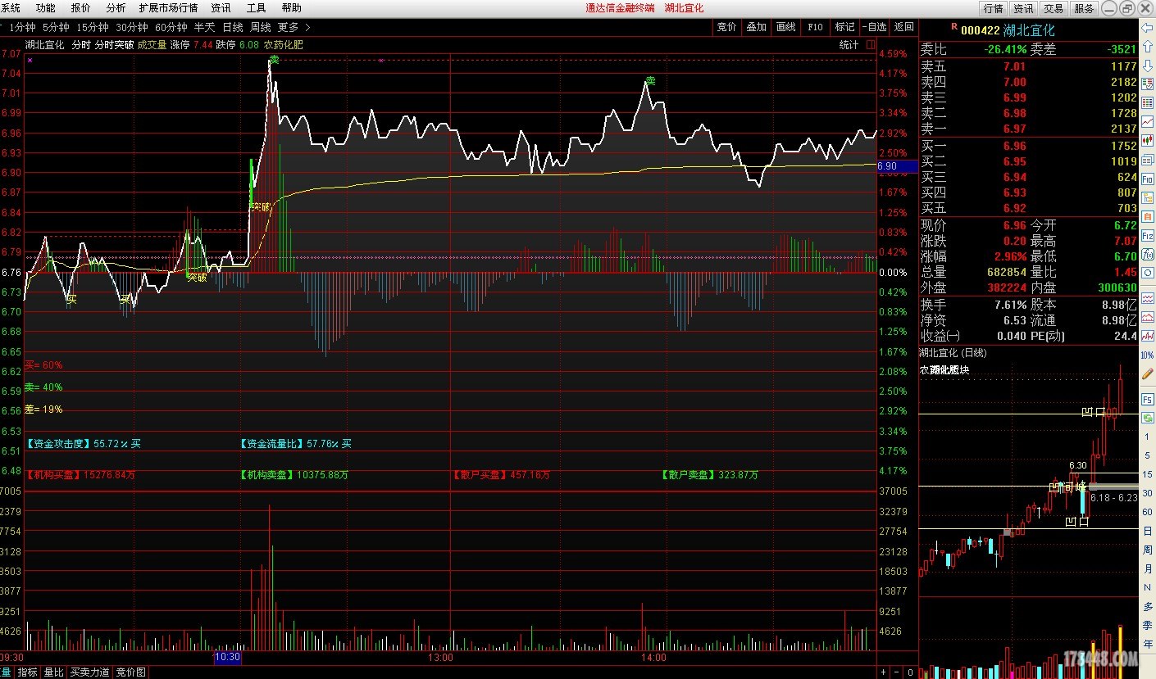Click the back arrow icon in right sidebar
This screenshot has width=1156, height=679.
coord(1147,28)
